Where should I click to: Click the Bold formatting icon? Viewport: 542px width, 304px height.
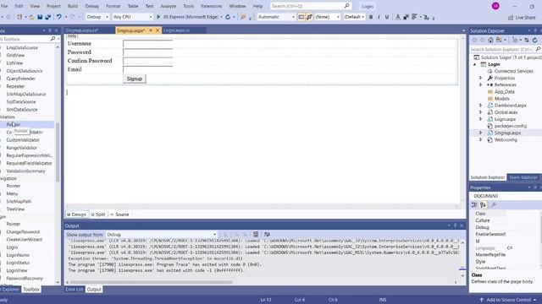coord(371,17)
